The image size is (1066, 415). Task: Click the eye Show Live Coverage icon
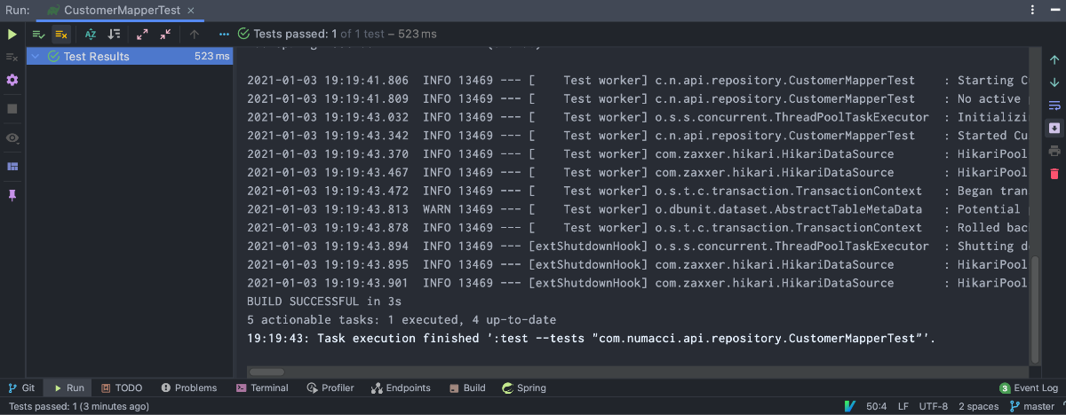coord(12,137)
